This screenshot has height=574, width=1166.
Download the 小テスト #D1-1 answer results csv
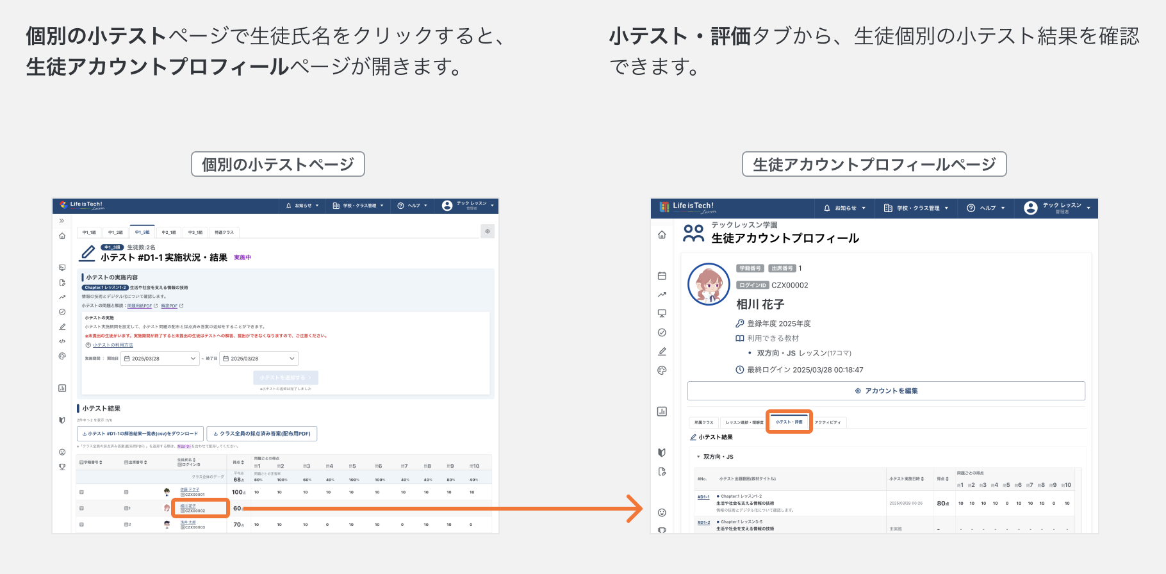pos(140,434)
